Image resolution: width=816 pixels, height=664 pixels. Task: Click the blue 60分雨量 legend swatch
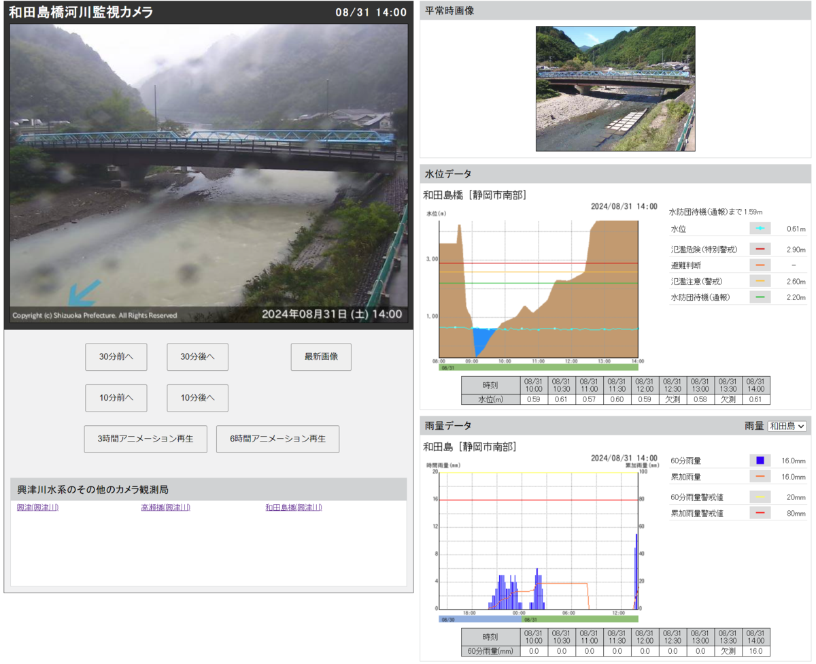(760, 461)
